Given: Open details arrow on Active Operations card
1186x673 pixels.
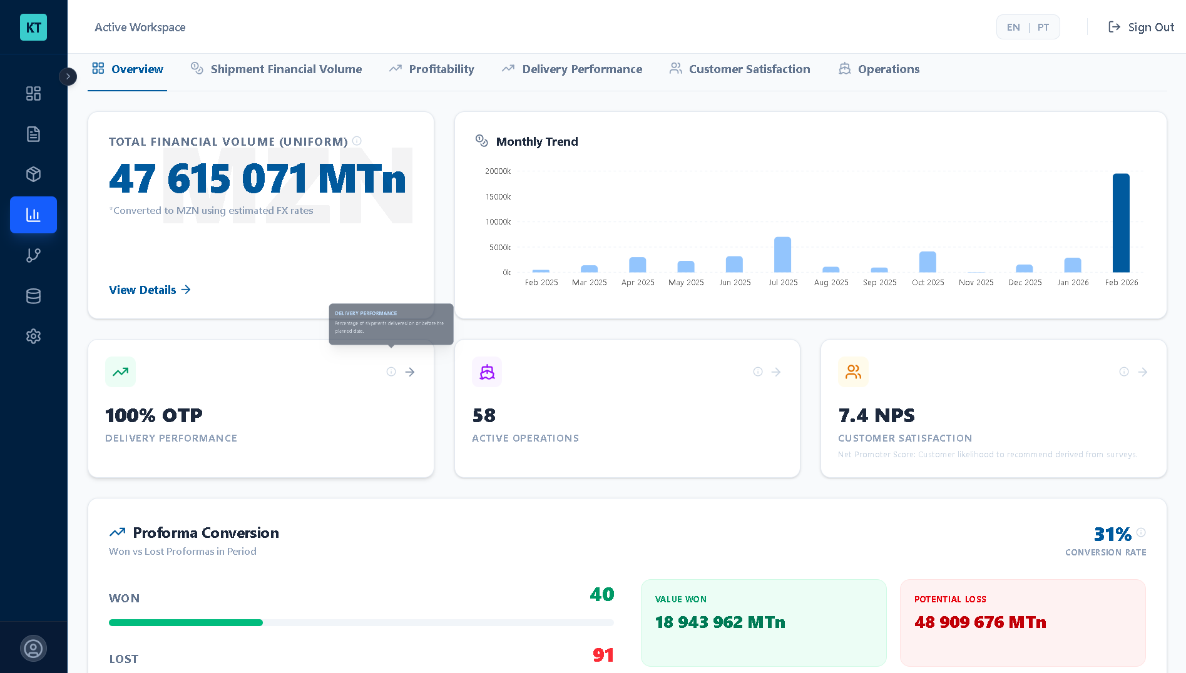Looking at the screenshot, I should pyautogui.click(x=776, y=372).
